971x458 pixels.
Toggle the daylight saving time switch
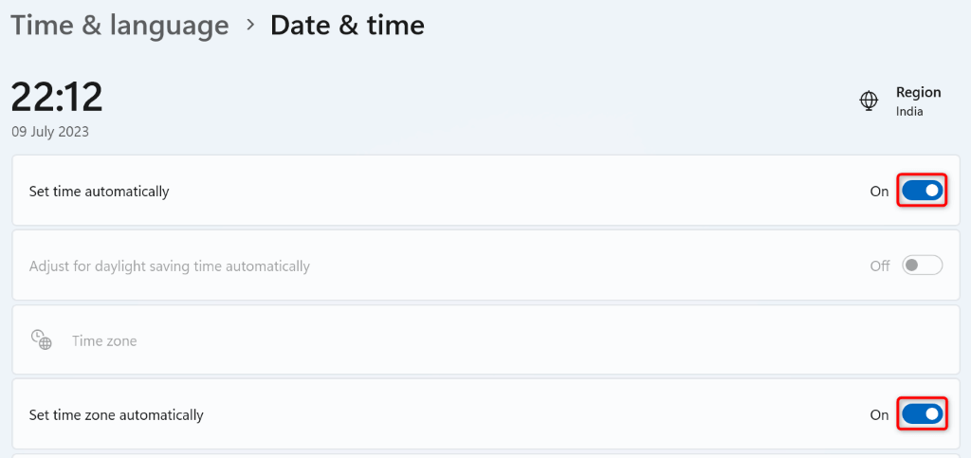(x=922, y=266)
